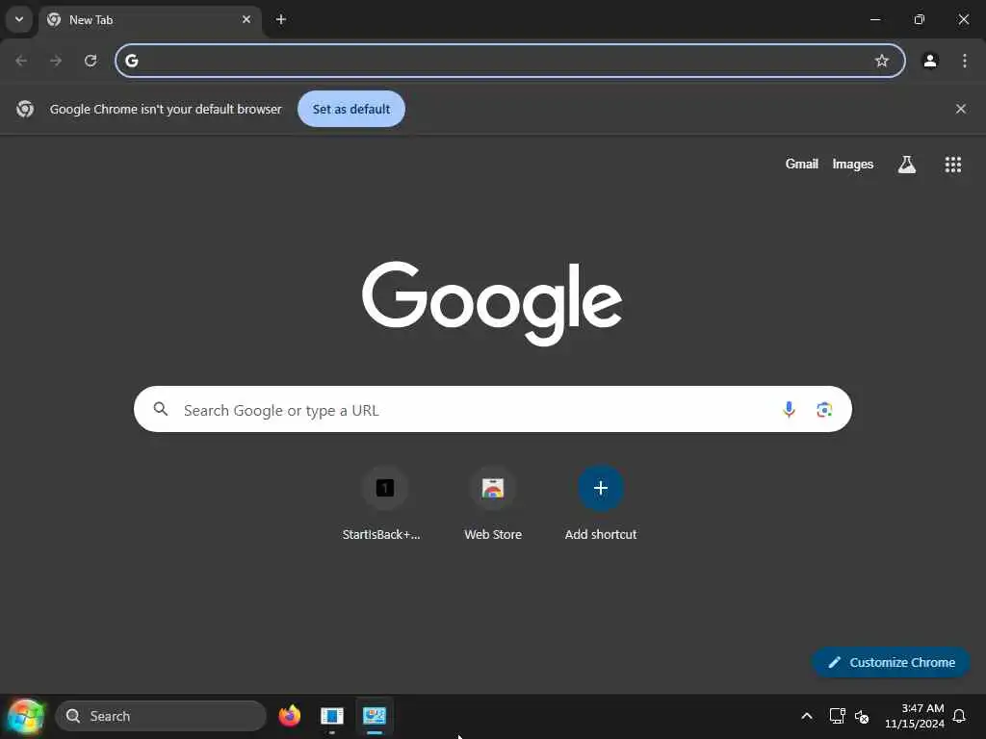Click the Google G icon in the address bar
This screenshot has height=739, width=986.
click(x=131, y=61)
